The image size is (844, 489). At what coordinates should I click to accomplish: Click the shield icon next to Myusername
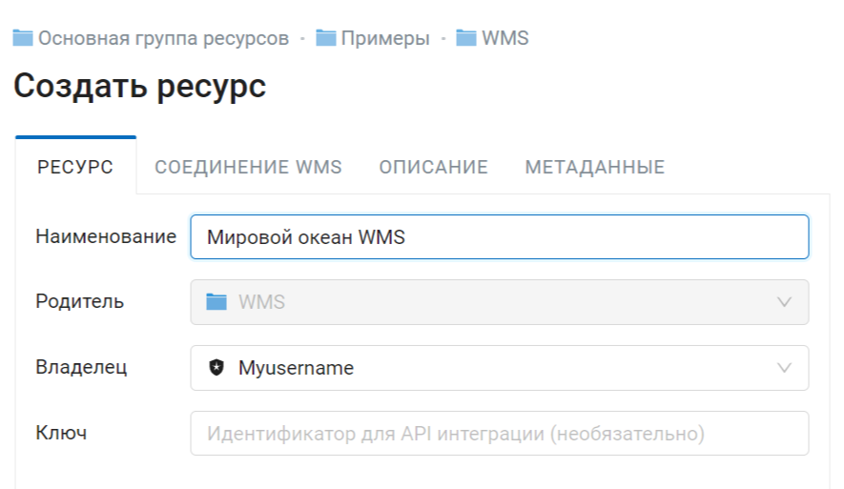tap(216, 368)
